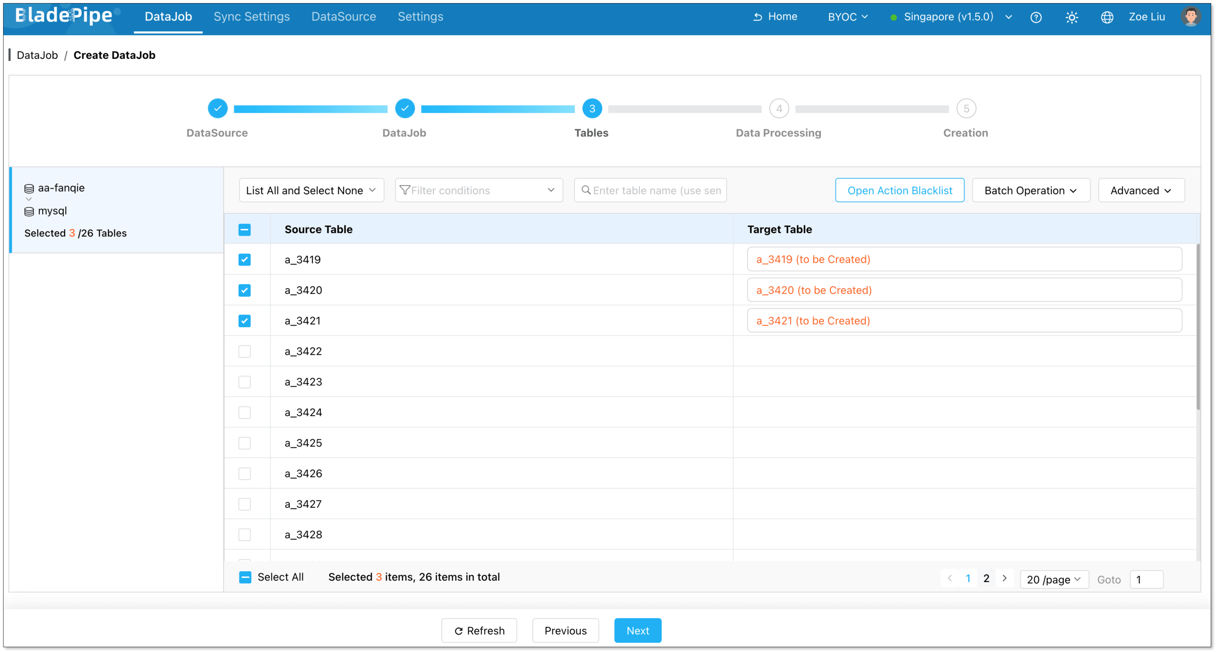Click the language globe icon
Viewport: 1216px width, 652px height.
(1107, 17)
